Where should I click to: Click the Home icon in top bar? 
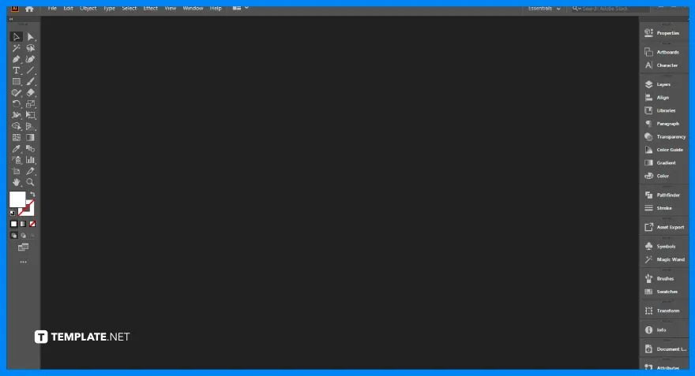pos(29,9)
